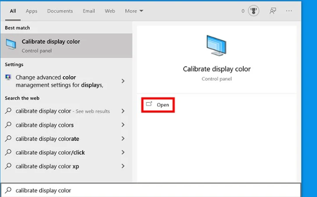Image resolution: width=317 pixels, height=197 pixels.
Task: Open the three-dots options menu
Action: pyautogui.click(x=289, y=11)
